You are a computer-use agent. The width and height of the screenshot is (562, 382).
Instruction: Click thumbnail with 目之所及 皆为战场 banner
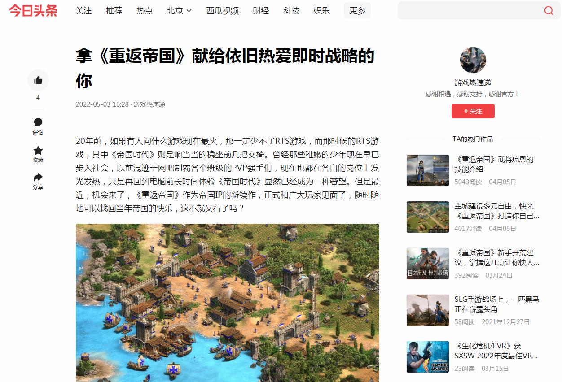428,264
